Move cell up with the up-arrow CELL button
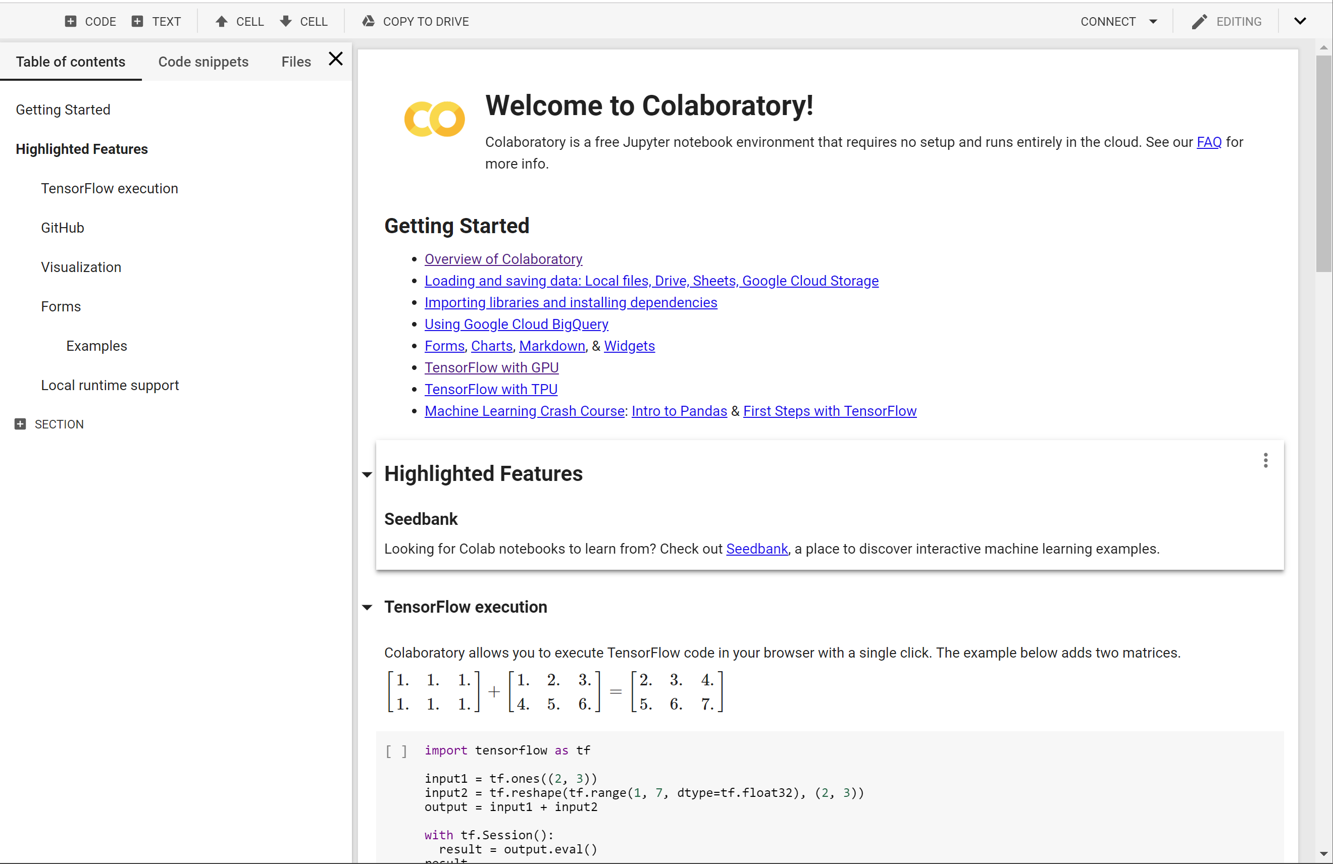 (x=240, y=21)
